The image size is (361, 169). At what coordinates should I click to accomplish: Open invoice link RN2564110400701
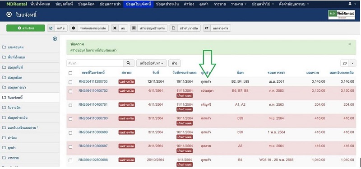[x=93, y=104]
